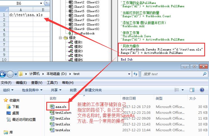Screen dimensions: 209x136
Task: Open the 帮助(H) menu
Action: click(x=68, y=83)
